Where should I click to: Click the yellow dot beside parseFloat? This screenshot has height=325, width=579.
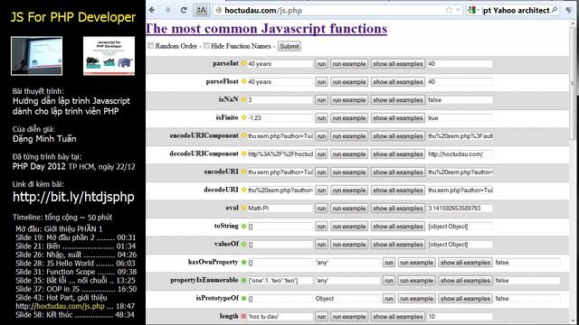243,81
